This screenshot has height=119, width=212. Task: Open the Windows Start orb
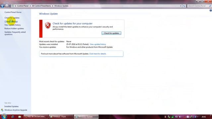point(4,117)
